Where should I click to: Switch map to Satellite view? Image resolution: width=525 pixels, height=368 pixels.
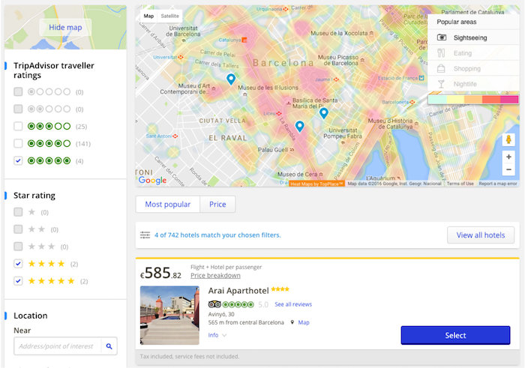(169, 16)
